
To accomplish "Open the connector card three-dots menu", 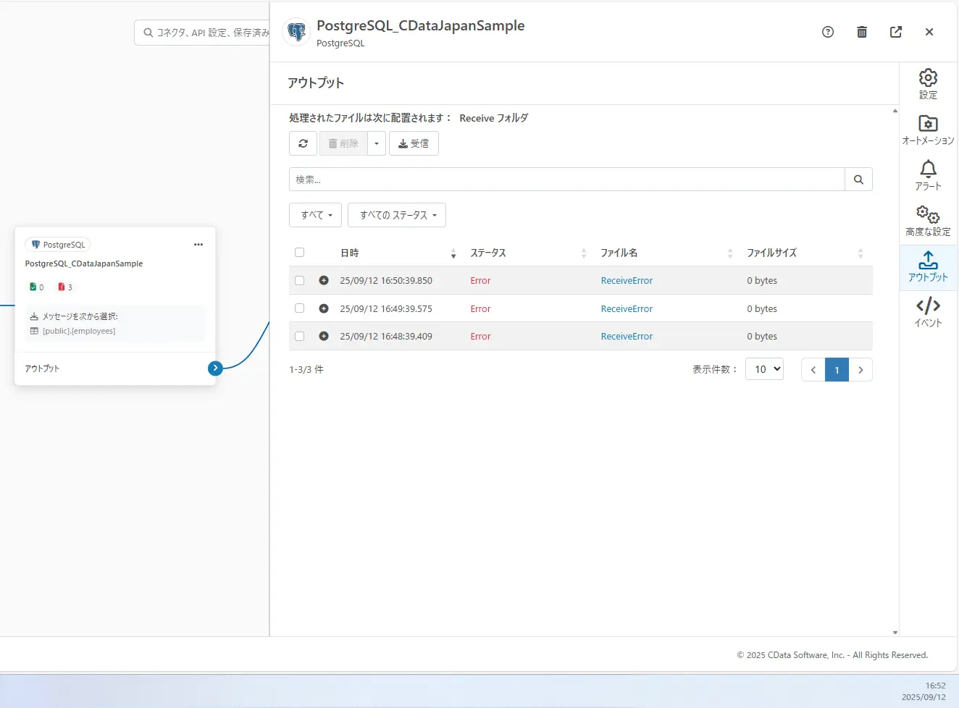I will (x=198, y=245).
